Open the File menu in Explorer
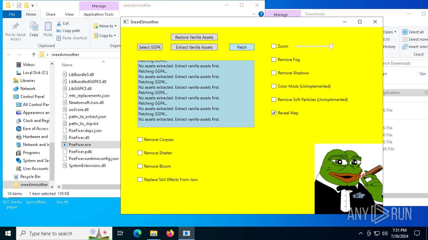The image size is (428, 240). 12,14
